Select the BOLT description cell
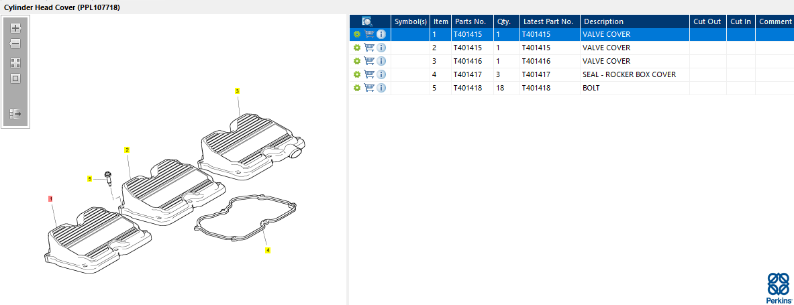 coord(635,88)
